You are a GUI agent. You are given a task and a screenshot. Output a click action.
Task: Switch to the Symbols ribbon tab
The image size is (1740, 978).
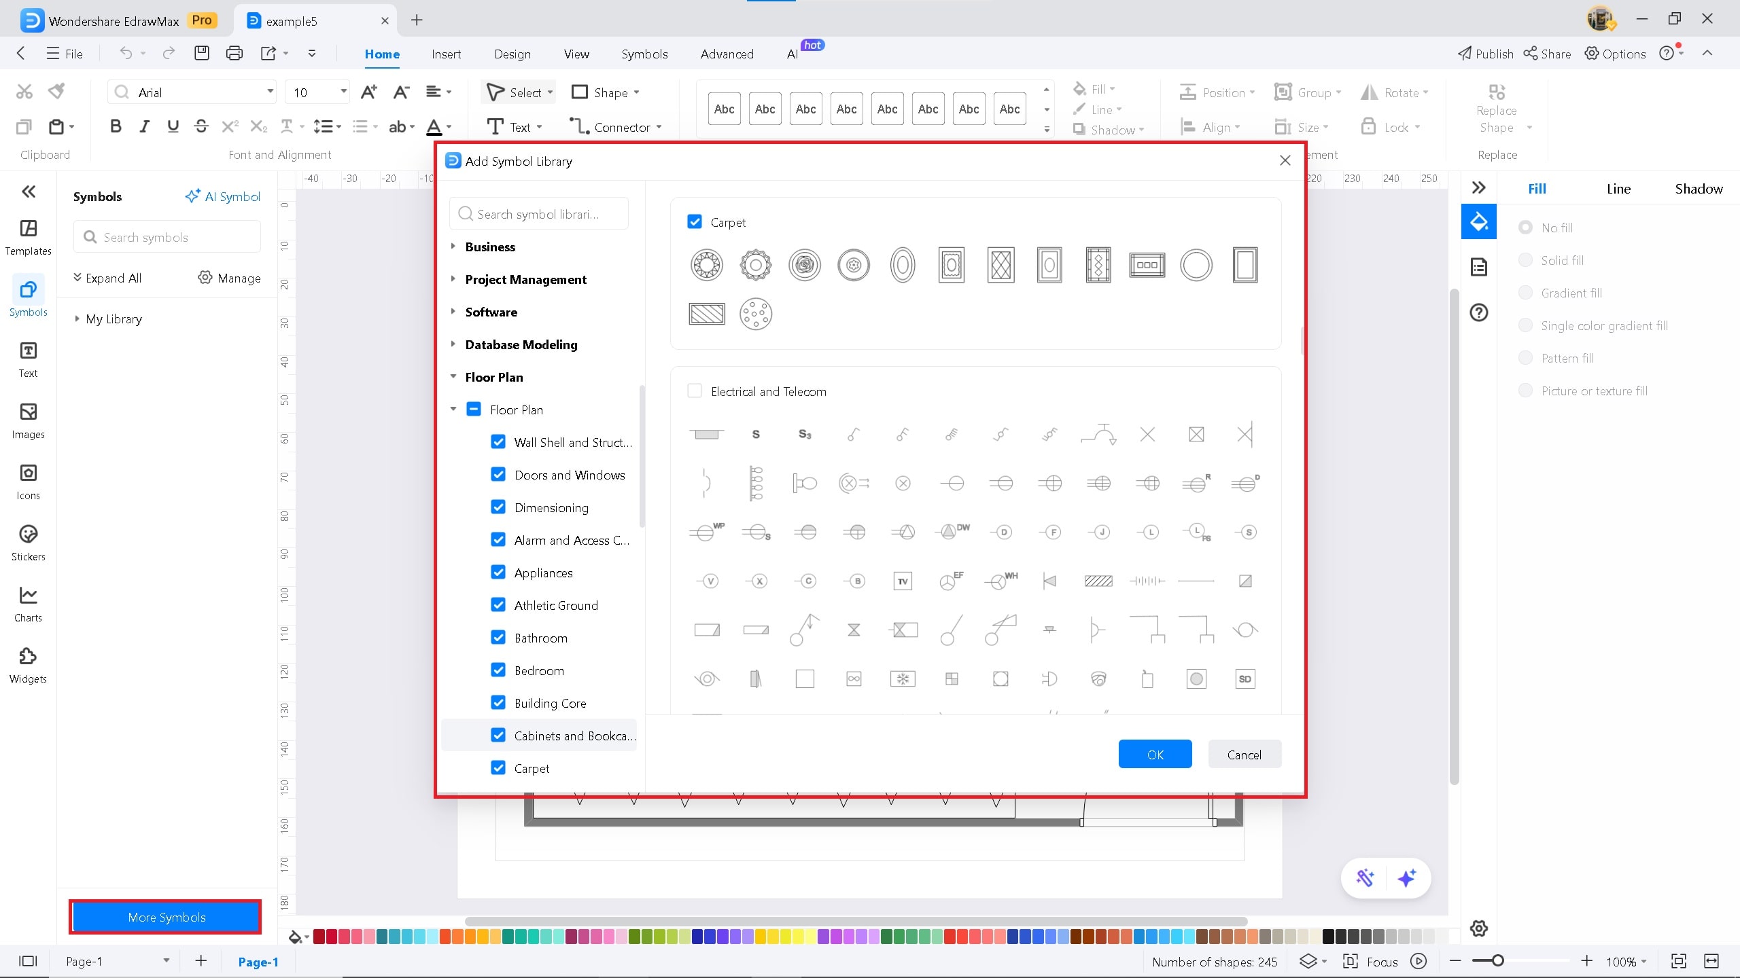click(644, 54)
